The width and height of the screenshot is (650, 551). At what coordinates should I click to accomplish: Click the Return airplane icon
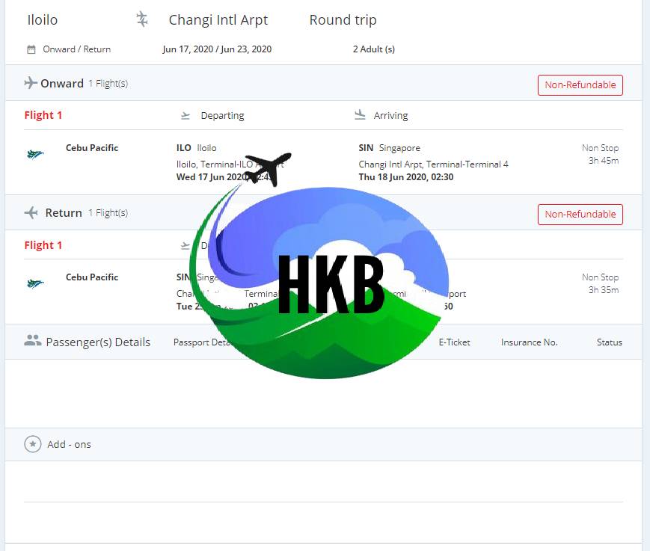(x=31, y=212)
